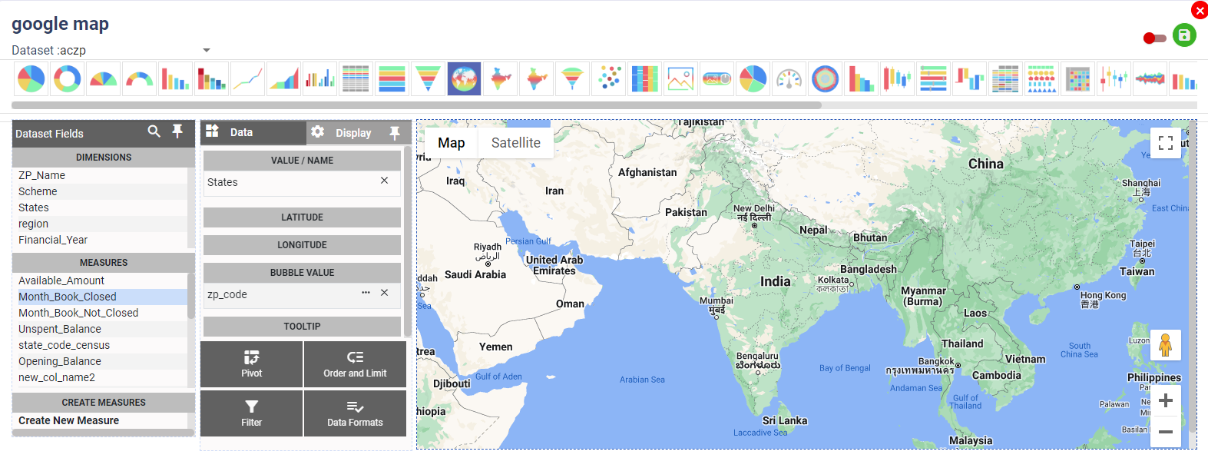Click the candlestick chart icon
The height and width of the screenshot is (458, 1208).
(897, 79)
